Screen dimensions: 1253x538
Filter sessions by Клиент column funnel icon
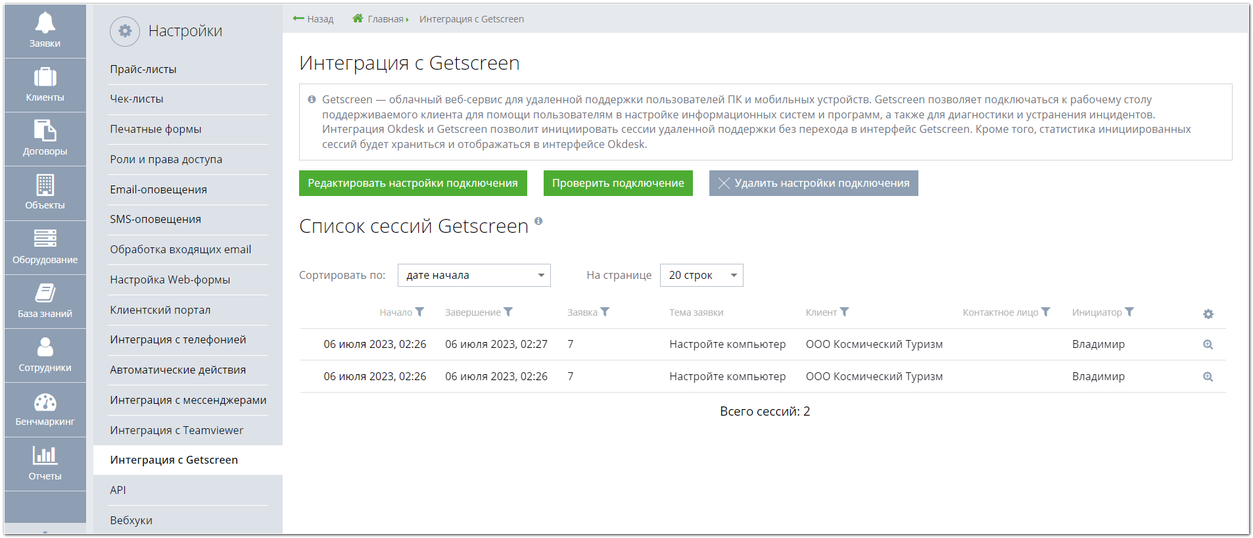coord(845,312)
